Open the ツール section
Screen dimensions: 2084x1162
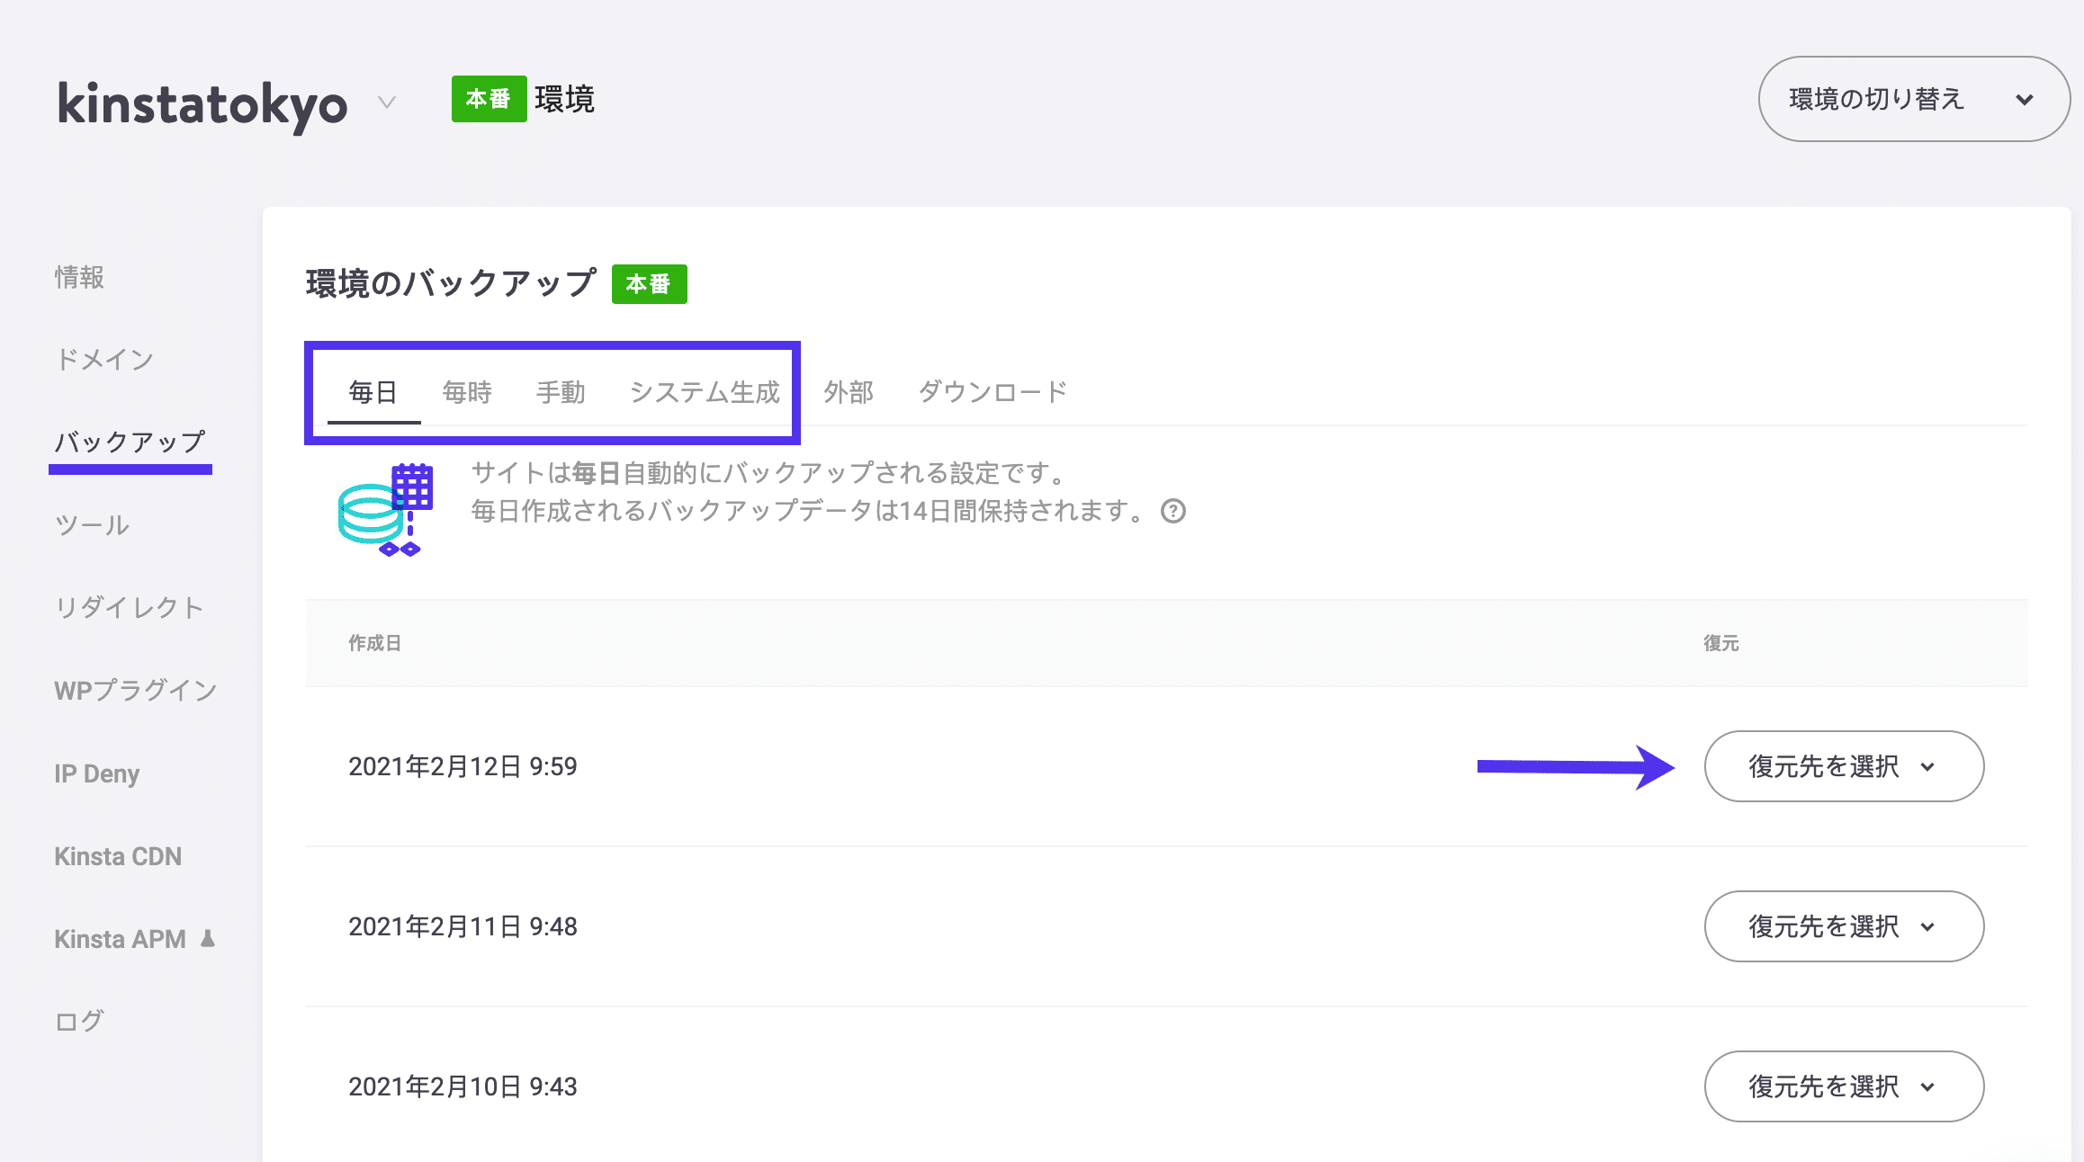click(91, 524)
